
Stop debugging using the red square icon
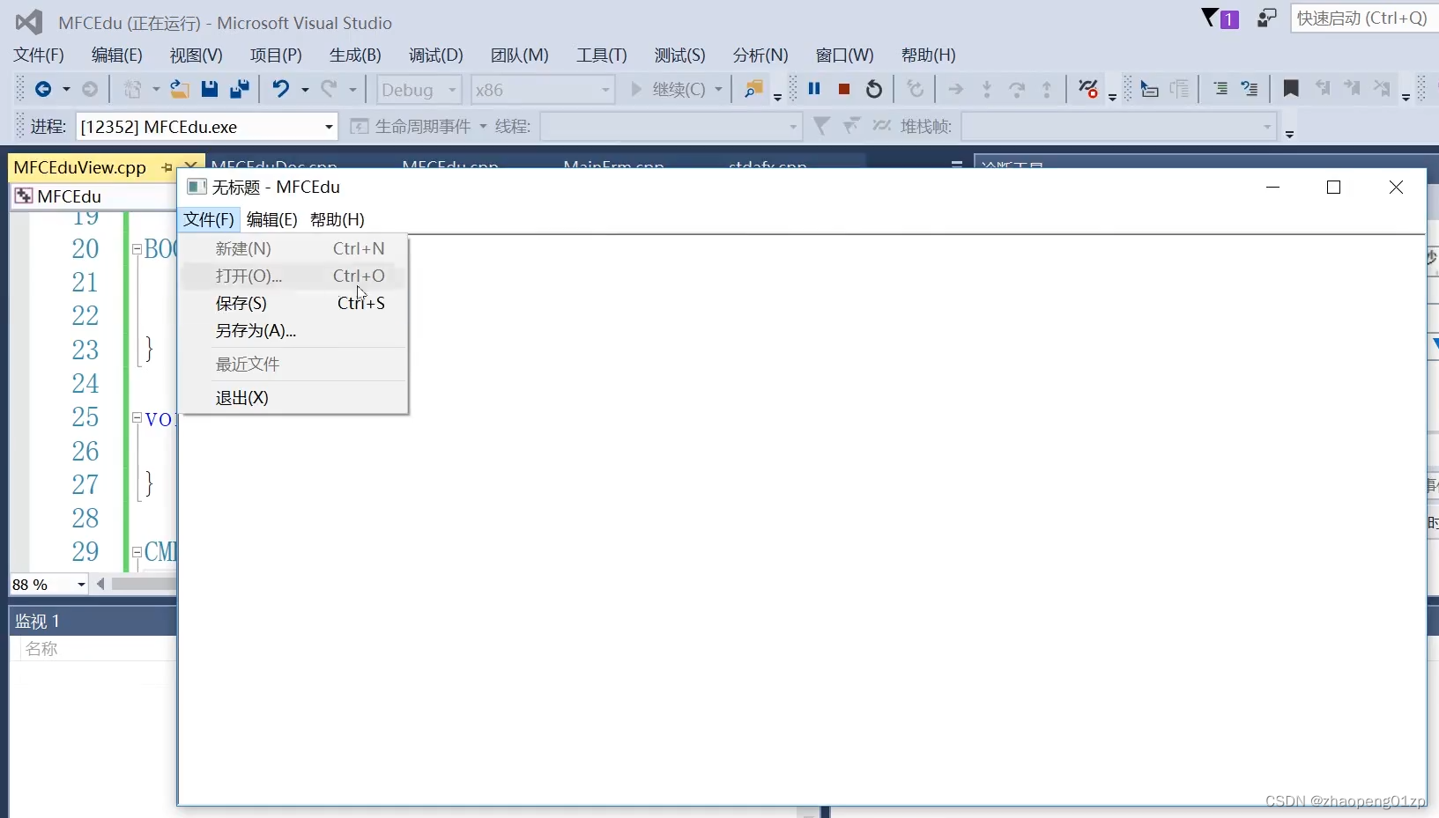[x=844, y=89]
